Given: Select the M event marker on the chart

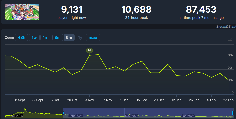Looking at the screenshot, I should pos(89,50).
